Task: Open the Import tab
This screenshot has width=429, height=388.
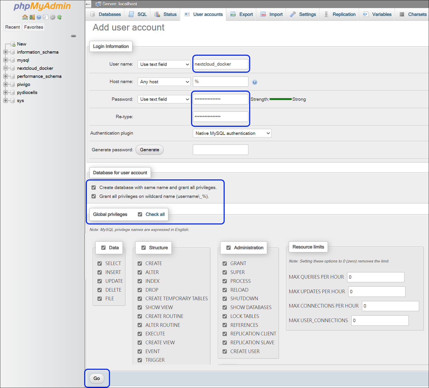Action: point(271,14)
